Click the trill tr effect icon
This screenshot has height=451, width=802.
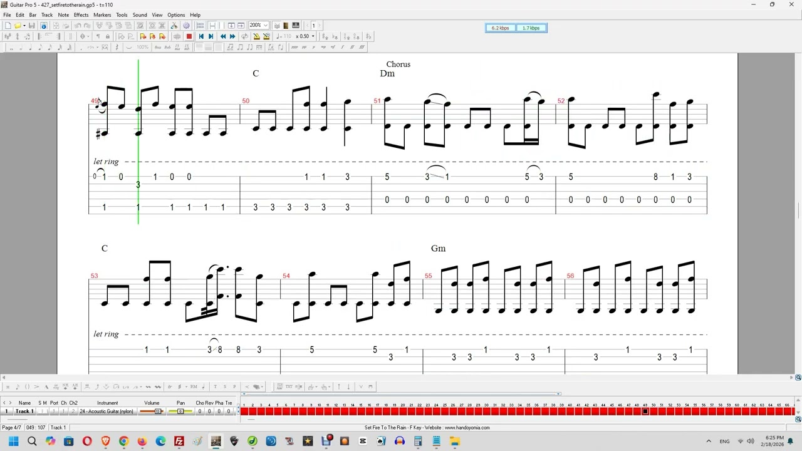point(170,386)
